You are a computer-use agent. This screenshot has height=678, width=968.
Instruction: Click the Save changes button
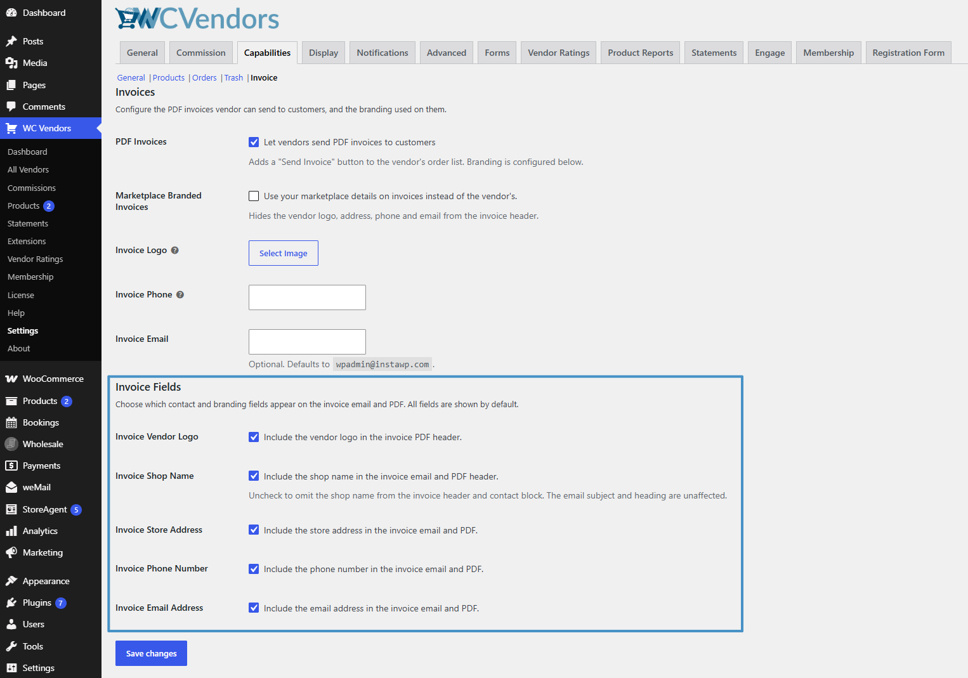[x=151, y=653]
